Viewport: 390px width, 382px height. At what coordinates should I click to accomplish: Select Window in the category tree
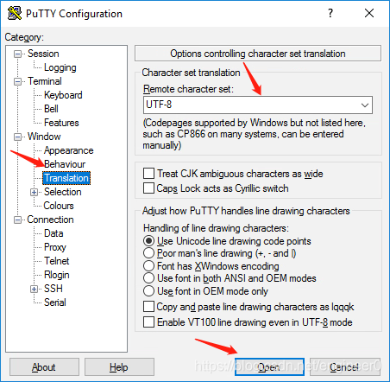point(44,137)
